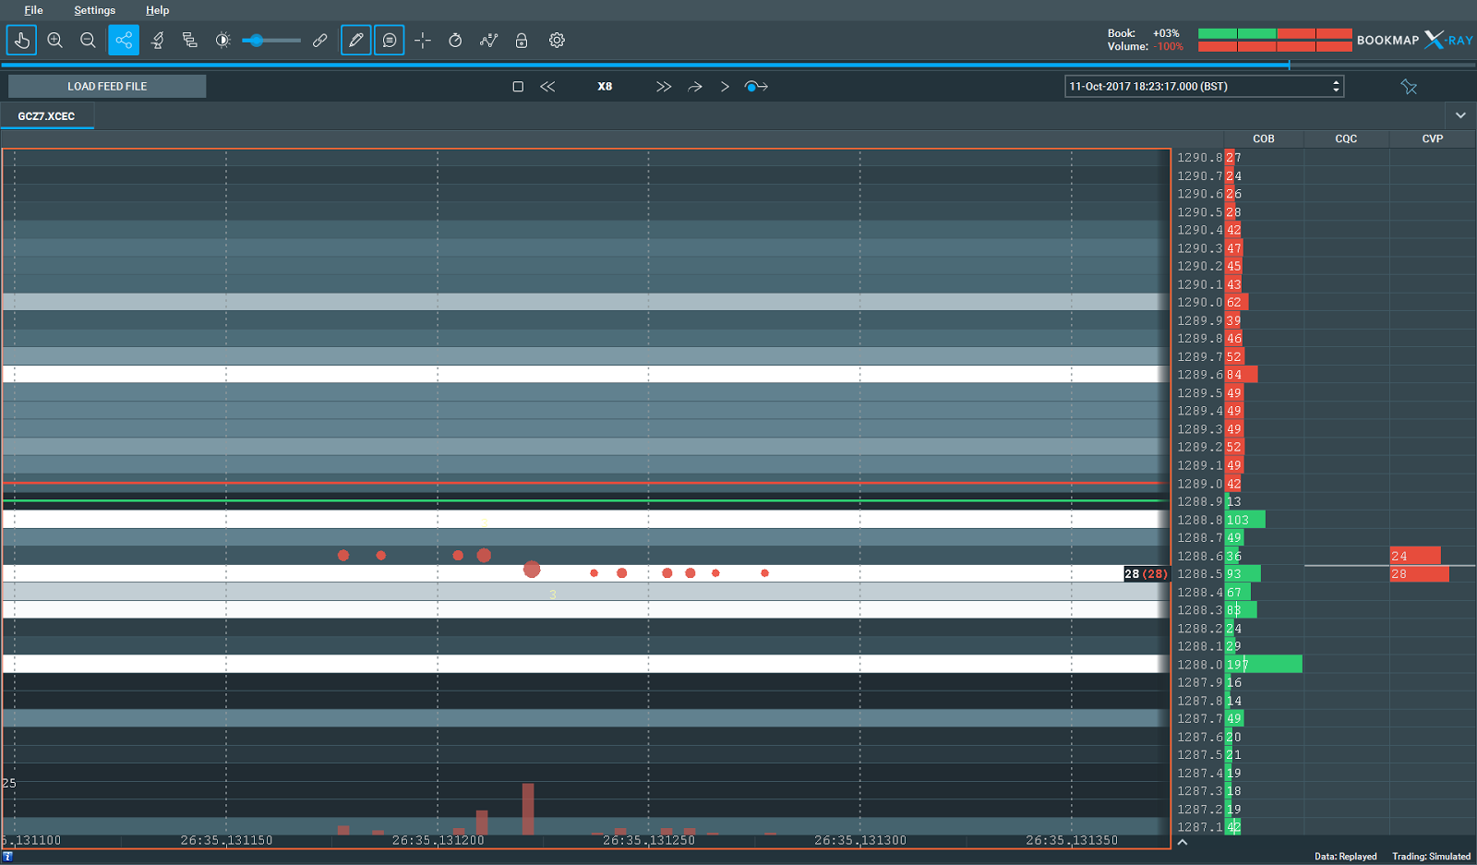This screenshot has height=865, width=1477.
Task: Click the zoom in magnifier icon
Action: [55, 41]
